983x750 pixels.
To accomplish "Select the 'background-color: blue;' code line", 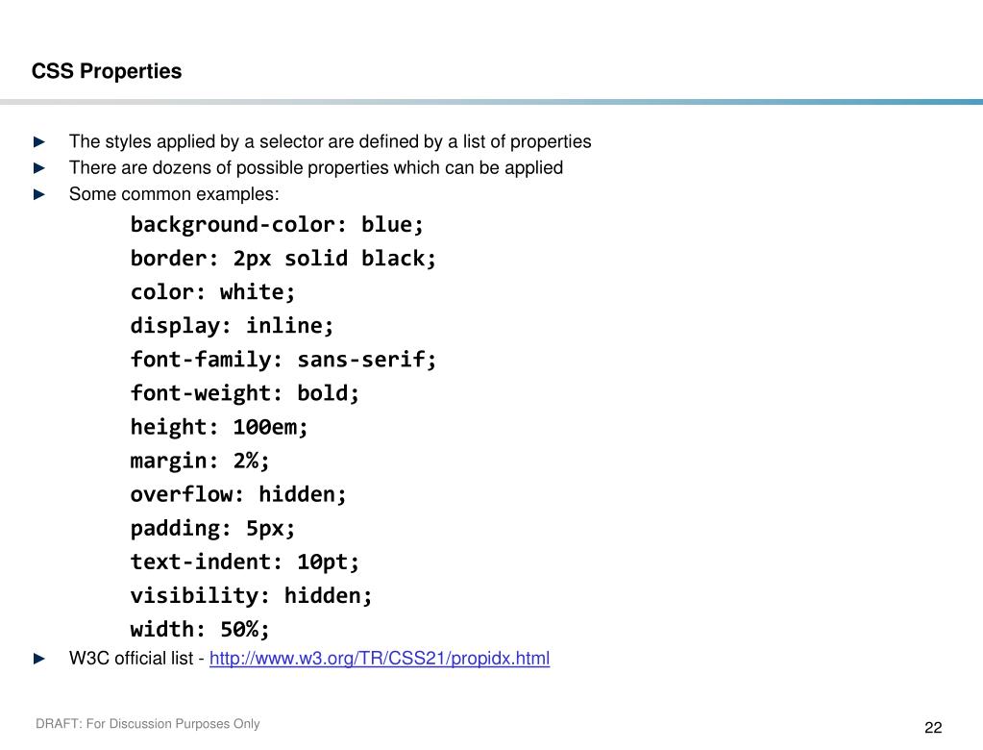I will pyautogui.click(x=277, y=224).
